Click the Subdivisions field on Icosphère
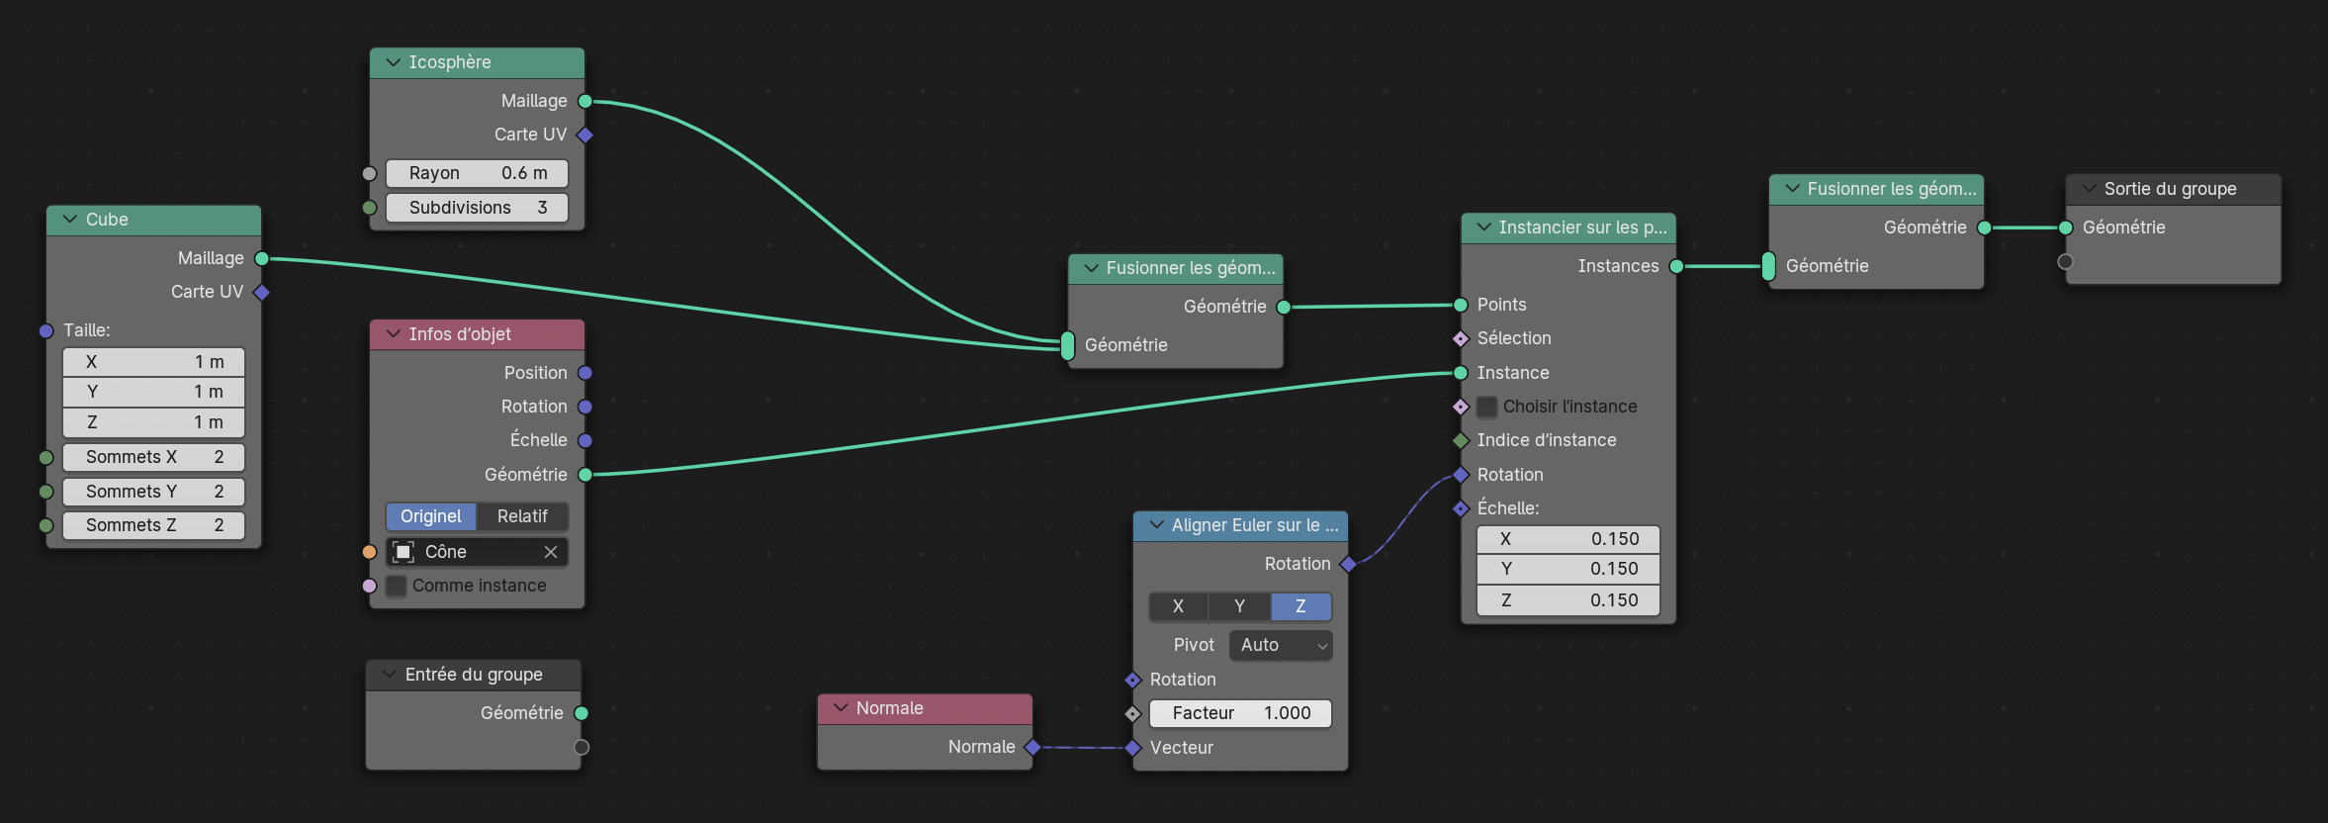Screen dimensions: 2328x823 tap(477, 208)
